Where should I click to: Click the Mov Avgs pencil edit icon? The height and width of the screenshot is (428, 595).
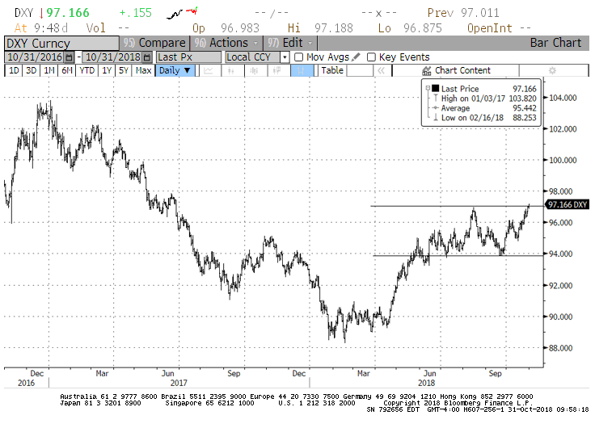point(356,57)
